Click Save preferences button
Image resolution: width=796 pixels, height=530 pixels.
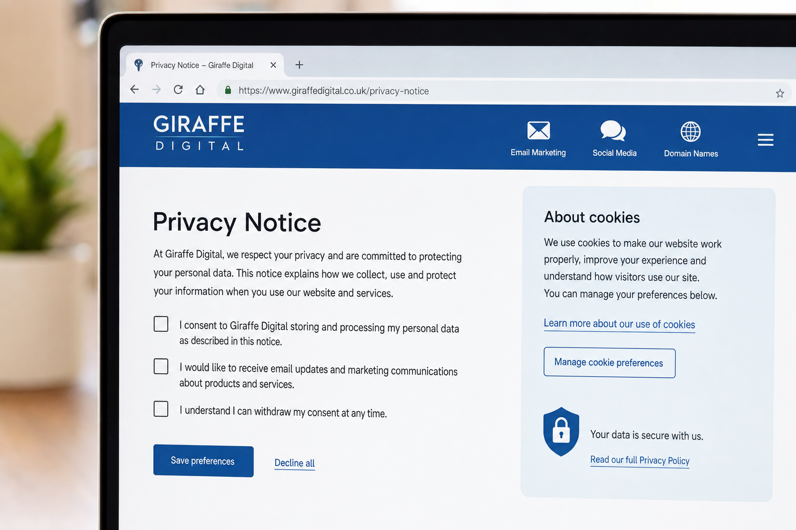click(x=203, y=461)
